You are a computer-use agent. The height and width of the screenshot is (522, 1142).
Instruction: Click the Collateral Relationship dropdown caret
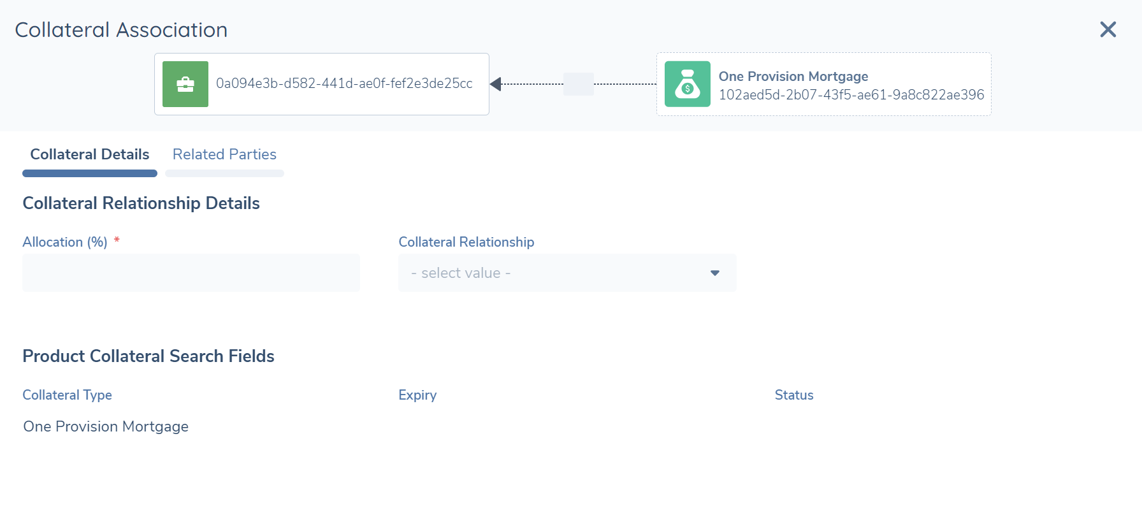click(x=715, y=273)
